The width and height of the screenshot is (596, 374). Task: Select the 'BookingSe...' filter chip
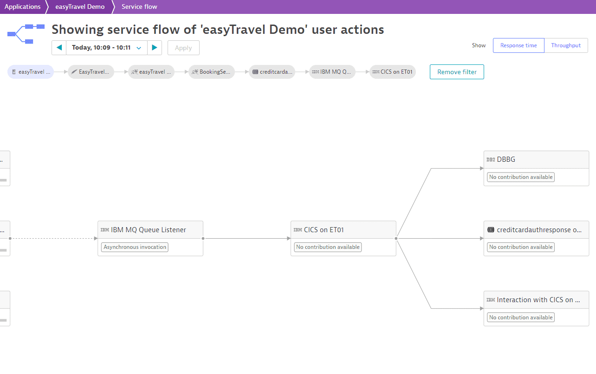click(212, 72)
